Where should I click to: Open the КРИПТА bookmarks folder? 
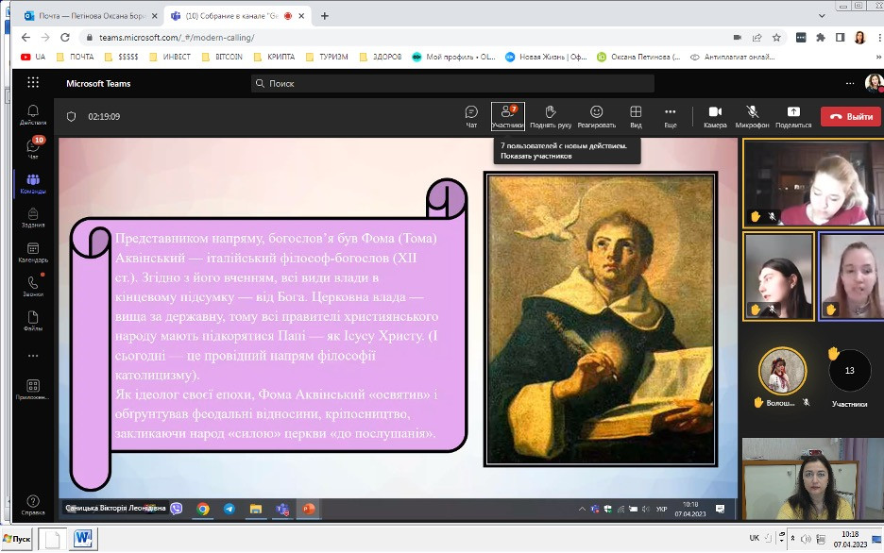[x=274, y=57]
